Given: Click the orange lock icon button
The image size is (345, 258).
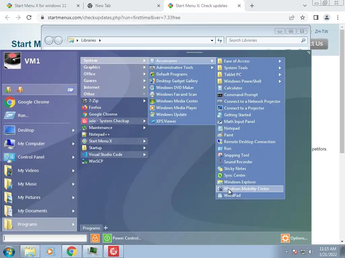Looking at the screenshot, I should [95, 238].
